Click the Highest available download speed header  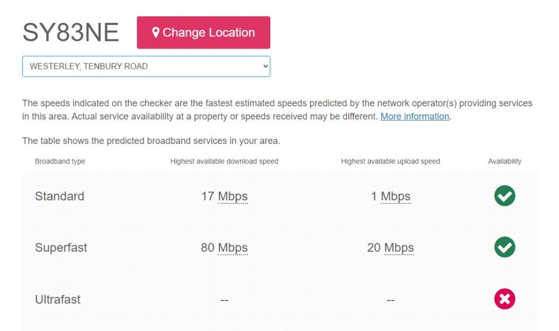click(224, 161)
